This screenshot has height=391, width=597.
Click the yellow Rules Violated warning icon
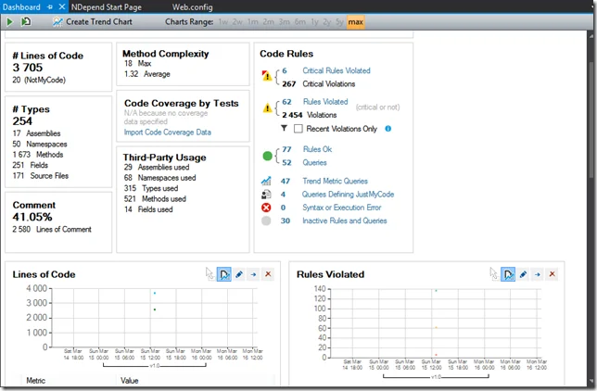267,108
